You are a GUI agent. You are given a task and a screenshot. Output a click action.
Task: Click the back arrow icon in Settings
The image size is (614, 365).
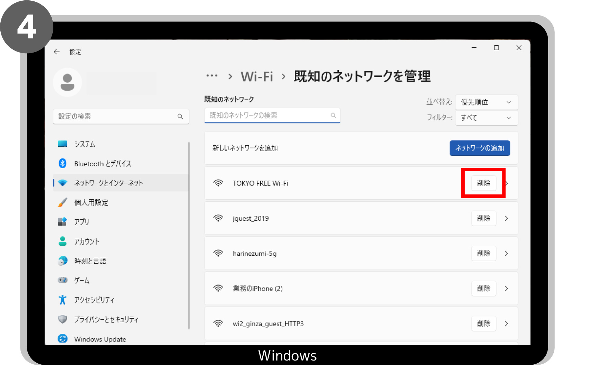pos(56,52)
